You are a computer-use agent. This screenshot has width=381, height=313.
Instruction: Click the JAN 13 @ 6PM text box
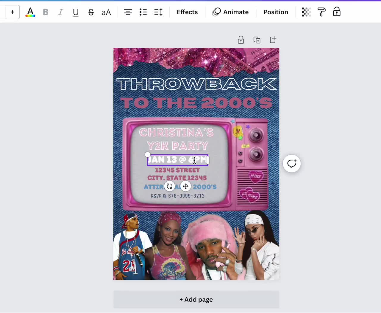tap(178, 160)
